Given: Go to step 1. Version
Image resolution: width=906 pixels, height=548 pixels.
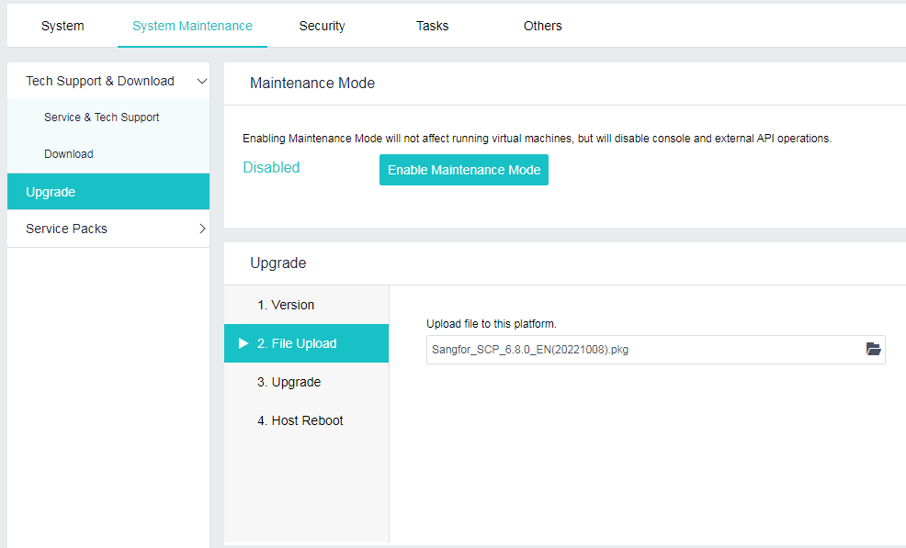Looking at the screenshot, I should [x=286, y=305].
